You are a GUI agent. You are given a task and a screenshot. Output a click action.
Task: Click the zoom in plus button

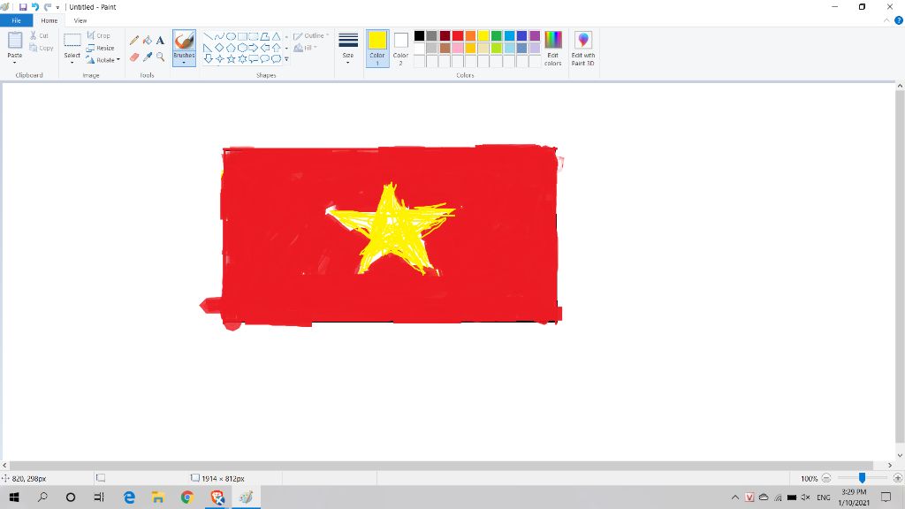click(x=898, y=478)
